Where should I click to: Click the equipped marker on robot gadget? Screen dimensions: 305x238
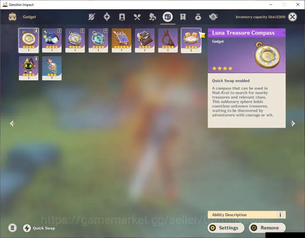click(x=36, y=58)
